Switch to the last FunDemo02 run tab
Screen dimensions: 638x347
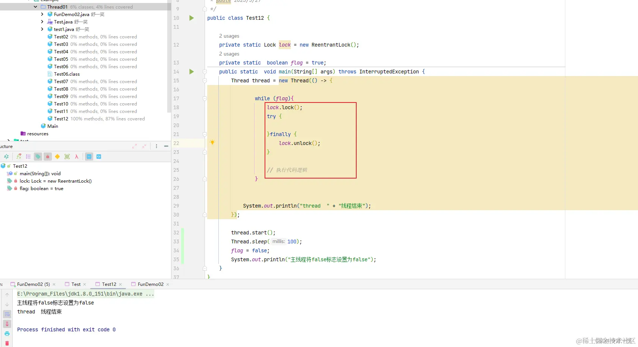[151, 284]
